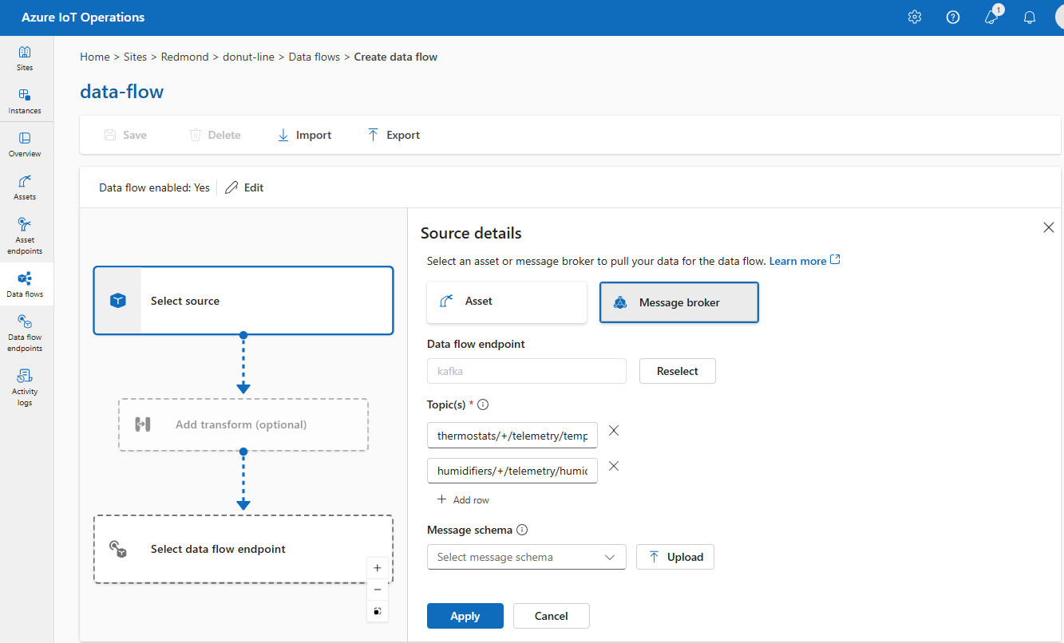This screenshot has height=643, width=1064.
Task: Edit the thermostats topic field
Action: pos(512,436)
